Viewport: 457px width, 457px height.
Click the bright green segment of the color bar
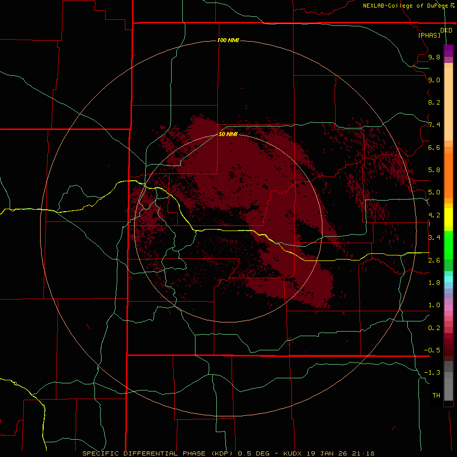(x=448, y=245)
